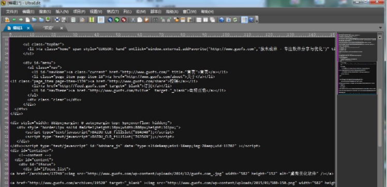The height and width of the screenshot is (187, 387).
Task: Click the orange icon at the toolbar start
Action: 7,20
